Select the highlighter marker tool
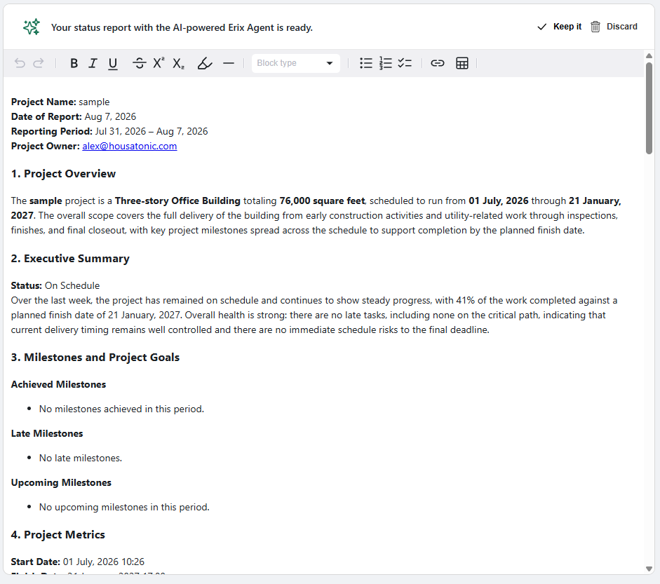The width and height of the screenshot is (660, 584). click(205, 63)
